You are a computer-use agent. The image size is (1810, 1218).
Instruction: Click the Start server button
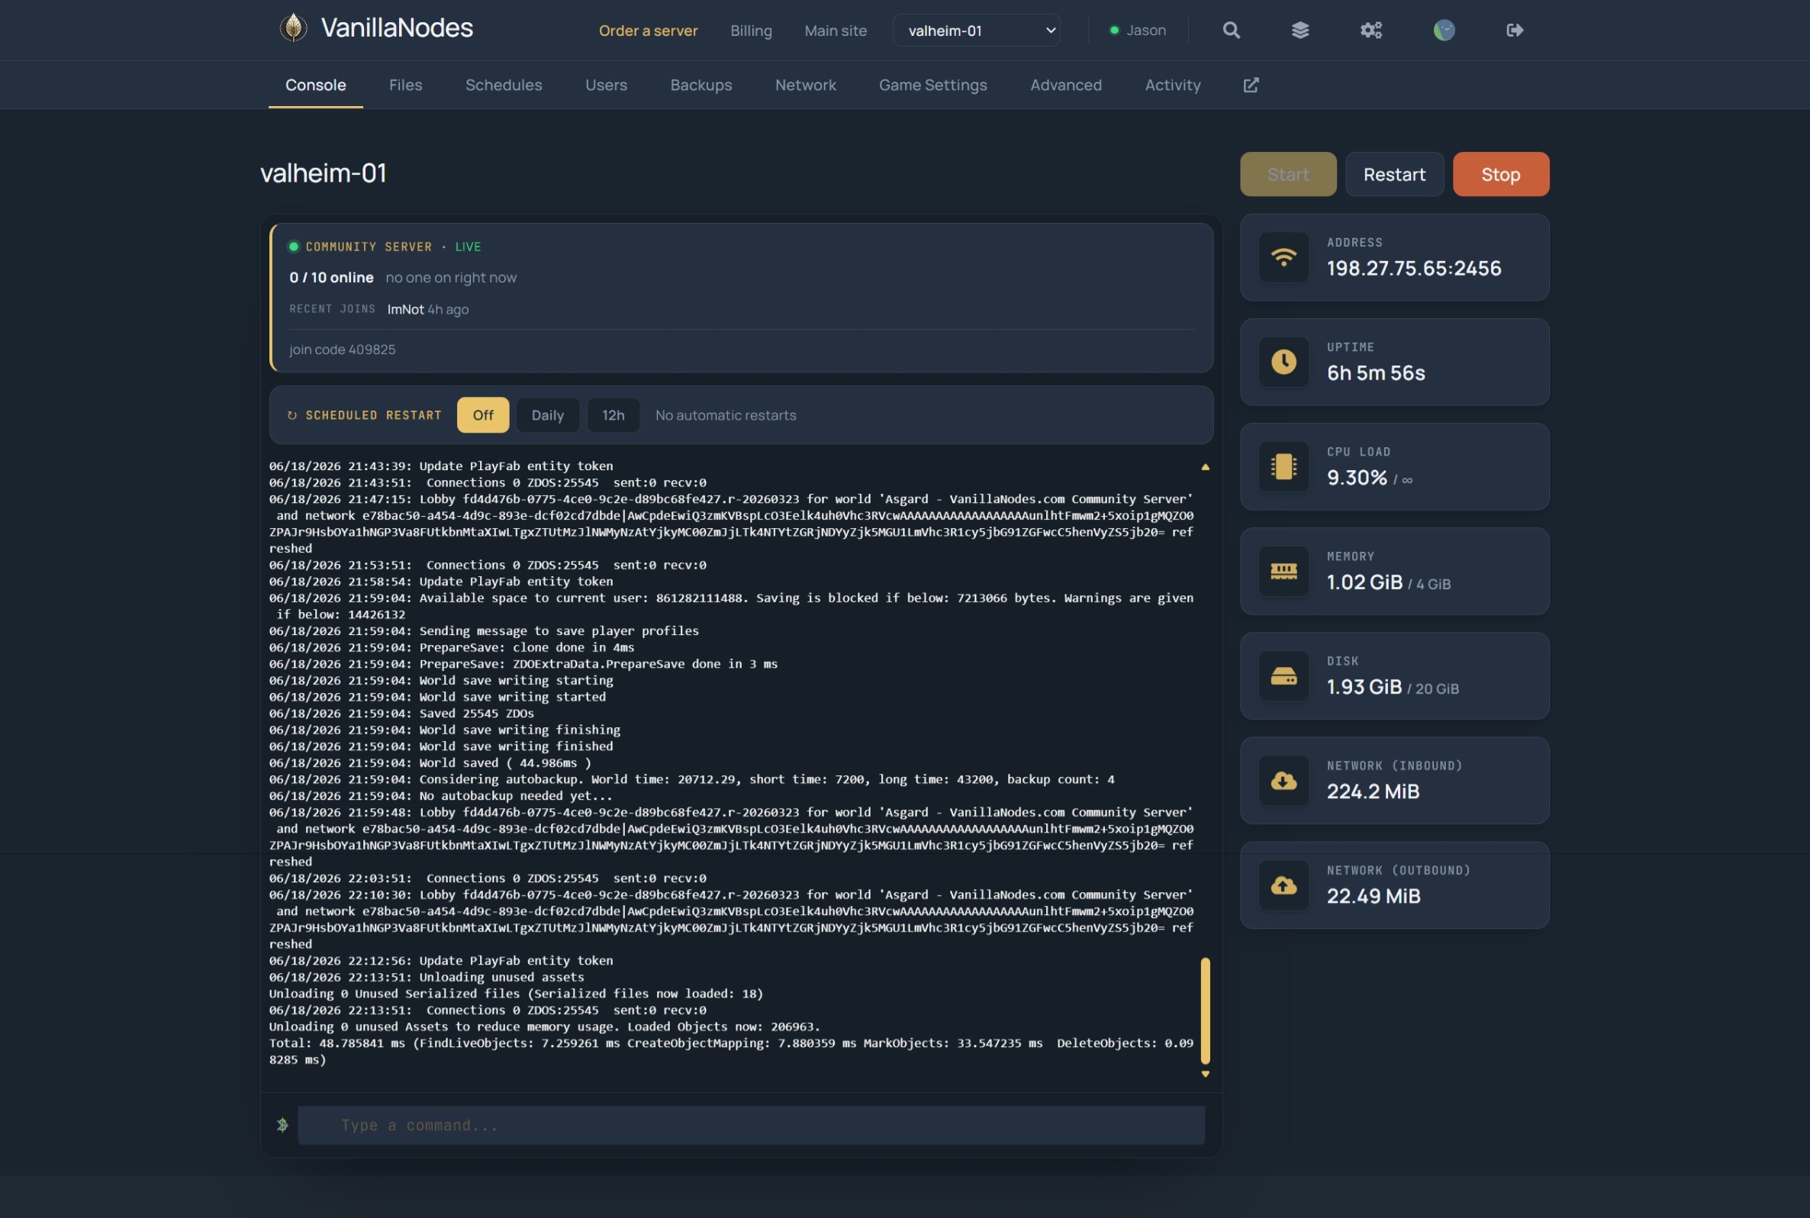click(1287, 174)
